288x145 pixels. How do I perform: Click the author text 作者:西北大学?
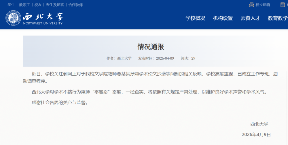click(x=119, y=58)
